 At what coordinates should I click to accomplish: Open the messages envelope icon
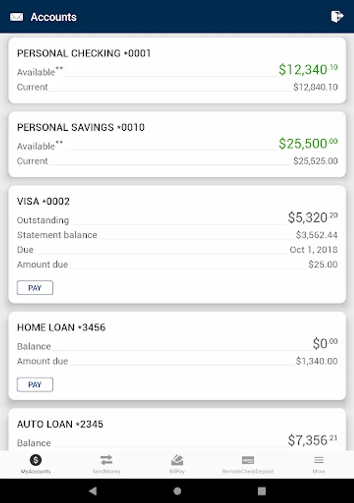pos(17,17)
